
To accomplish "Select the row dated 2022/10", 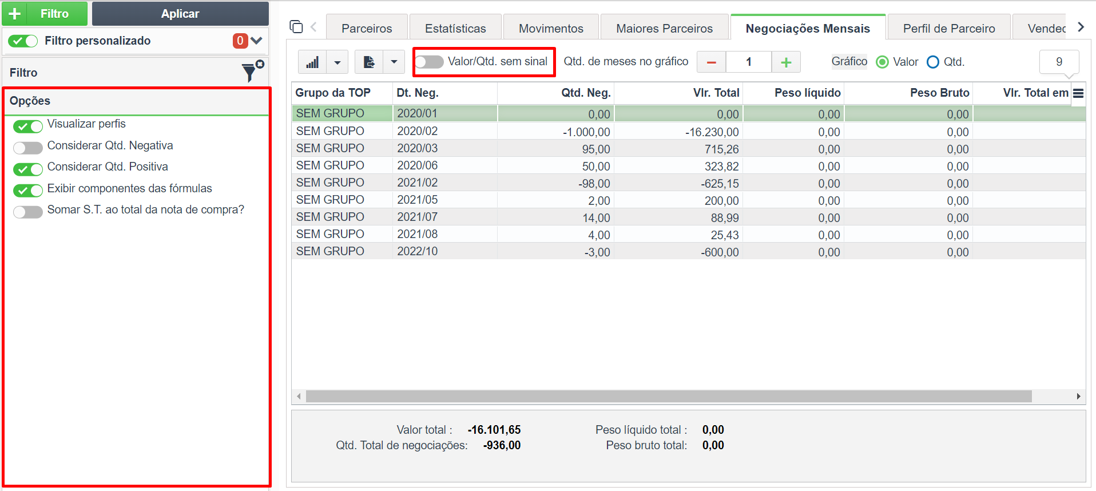I will (688, 251).
